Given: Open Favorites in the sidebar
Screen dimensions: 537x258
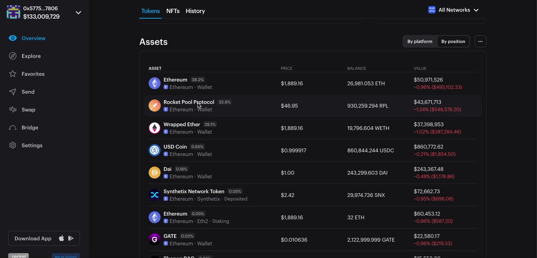Looking at the screenshot, I should 33,74.
